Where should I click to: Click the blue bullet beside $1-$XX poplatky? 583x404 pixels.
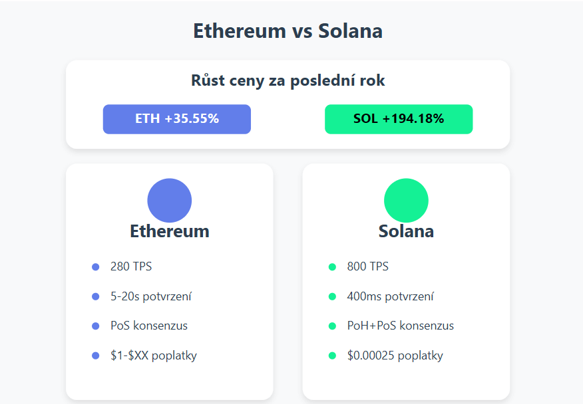pyautogui.click(x=95, y=355)
